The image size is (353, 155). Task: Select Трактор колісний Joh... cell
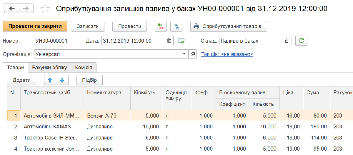52,149
